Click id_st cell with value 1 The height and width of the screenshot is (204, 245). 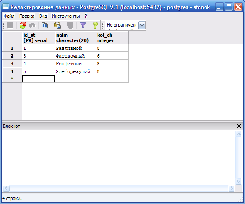(39, 48)
